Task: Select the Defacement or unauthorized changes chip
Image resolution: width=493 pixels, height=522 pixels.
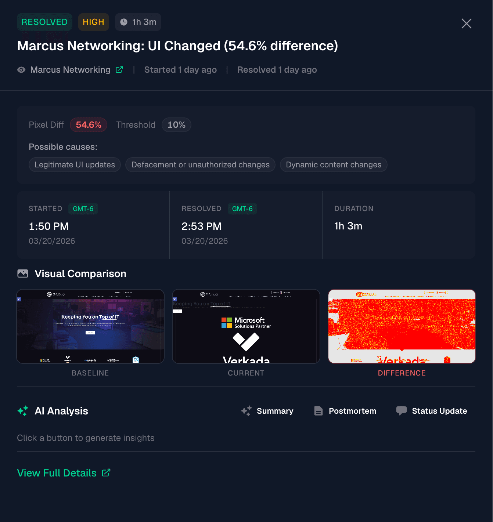Action: click(200, 164)
